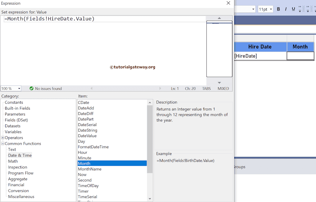Select the Miscellaneous category

[21, 196]
